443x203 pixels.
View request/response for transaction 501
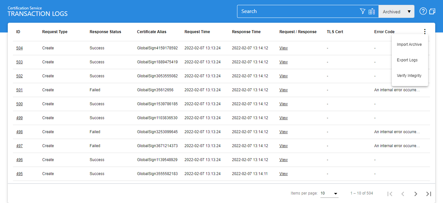click(283, 90)
